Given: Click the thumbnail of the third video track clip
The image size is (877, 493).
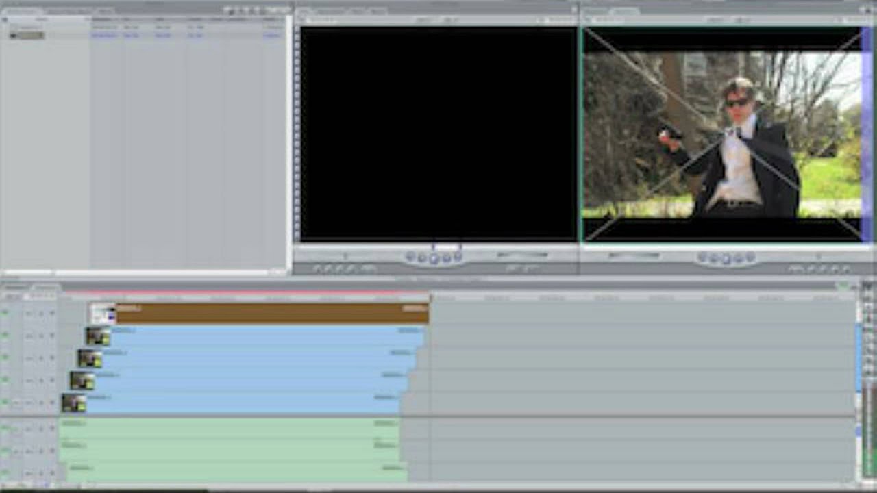Looking at the screenshot, I should tap(90, 358).
